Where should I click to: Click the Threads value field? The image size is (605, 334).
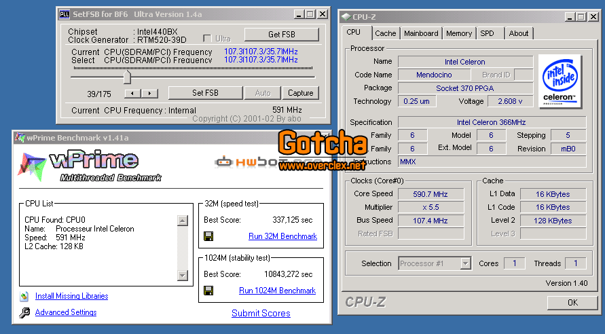pos(575,263)
